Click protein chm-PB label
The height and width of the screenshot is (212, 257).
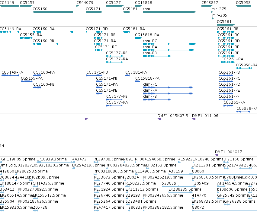click(x=150, y=97)
